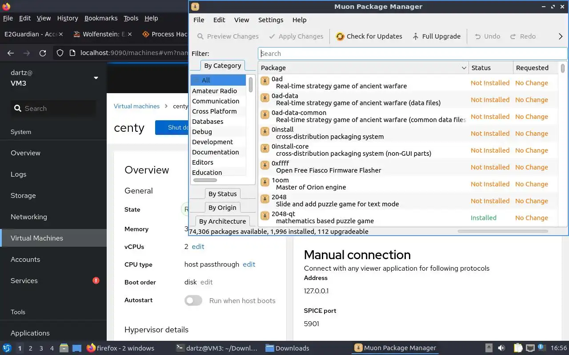Screen dimensions: 569x355
Task: Click the 0ad-data package icon
Action: [265, 98]
